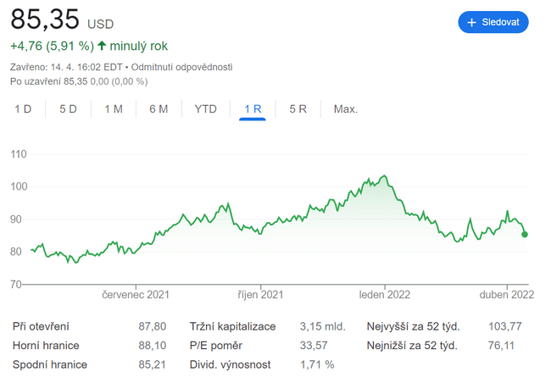Display the Max. historical range
The height and width of the screenshot is (383, 551).
pos(346,109)
